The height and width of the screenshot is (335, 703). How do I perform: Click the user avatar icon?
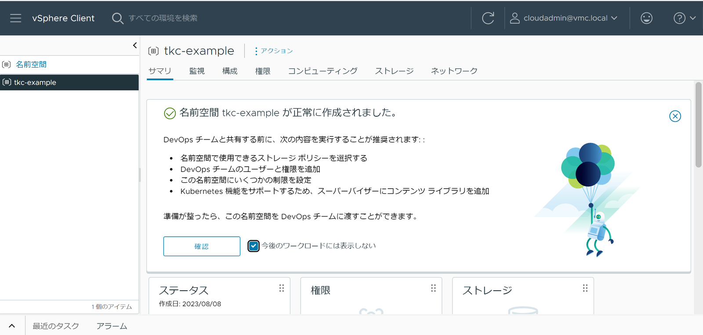click(x=515, y=18)
